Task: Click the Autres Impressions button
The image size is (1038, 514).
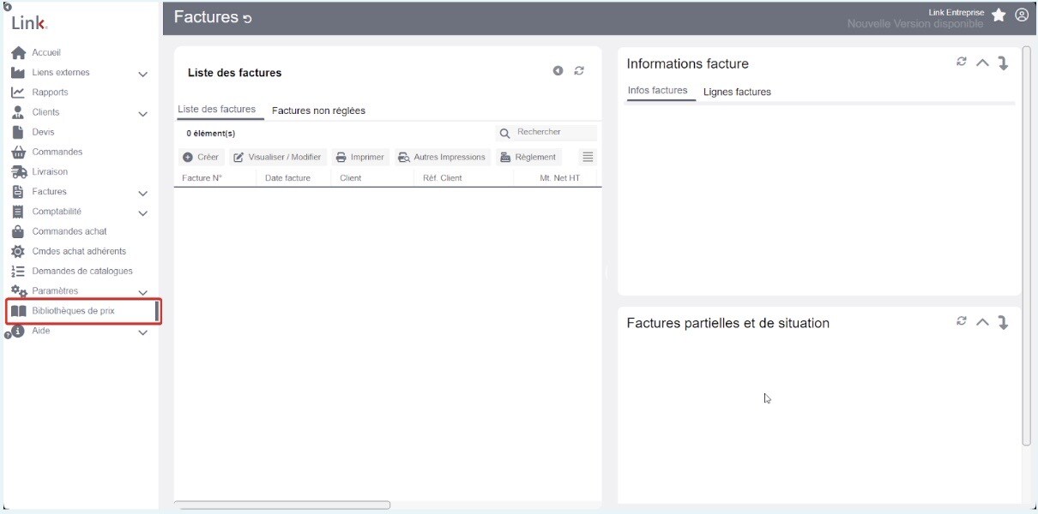Action: click(x=442, y=157)
